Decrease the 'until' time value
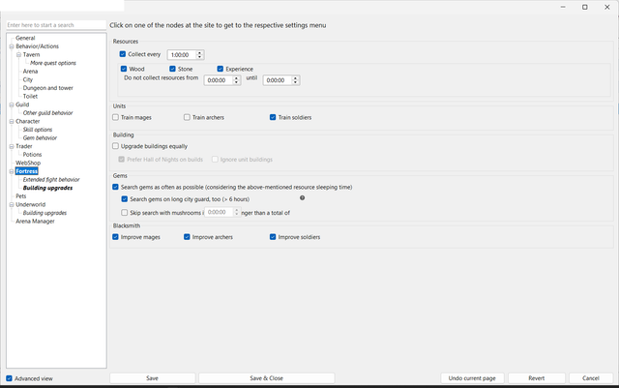This screenshot has width=619, height=388. (x=295, y=82)
